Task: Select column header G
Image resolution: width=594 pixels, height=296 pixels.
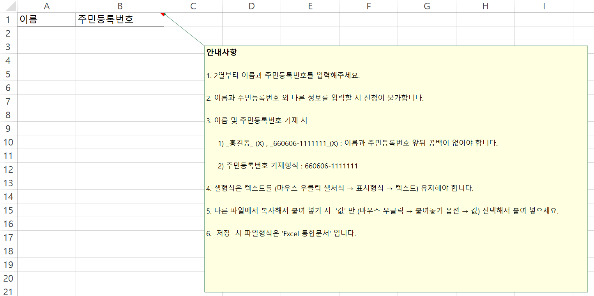Action: tap(427, 6)
